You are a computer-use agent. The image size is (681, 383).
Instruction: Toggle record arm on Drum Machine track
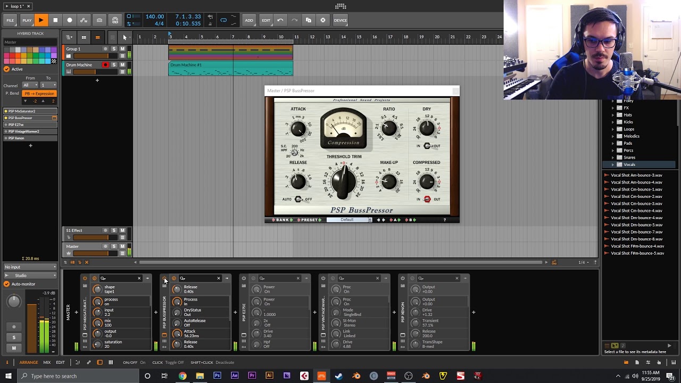click(x=105, y=65)
